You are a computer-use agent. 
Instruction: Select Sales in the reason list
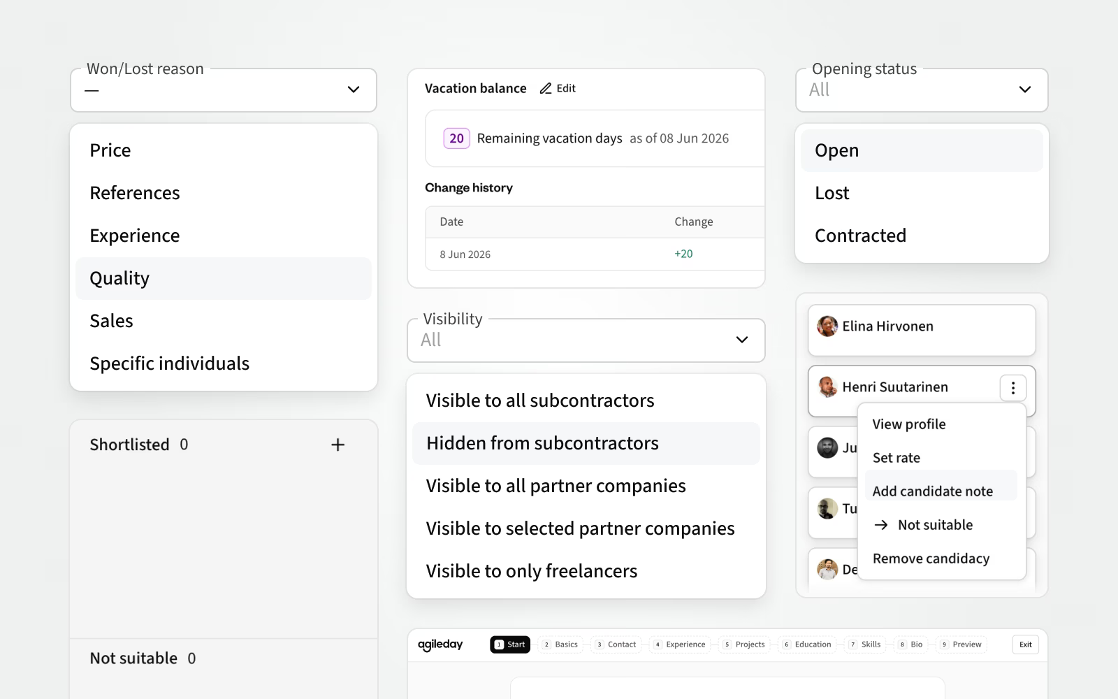224,321
